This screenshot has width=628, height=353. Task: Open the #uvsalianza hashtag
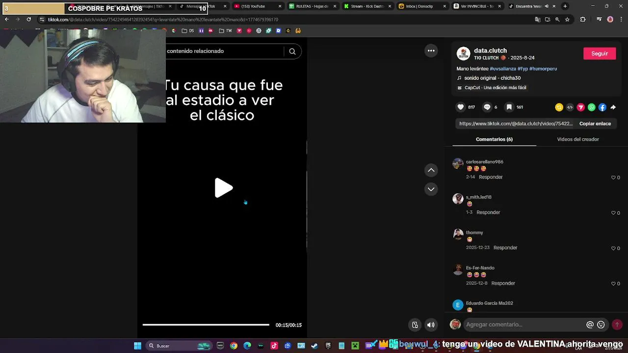point(503,69)
